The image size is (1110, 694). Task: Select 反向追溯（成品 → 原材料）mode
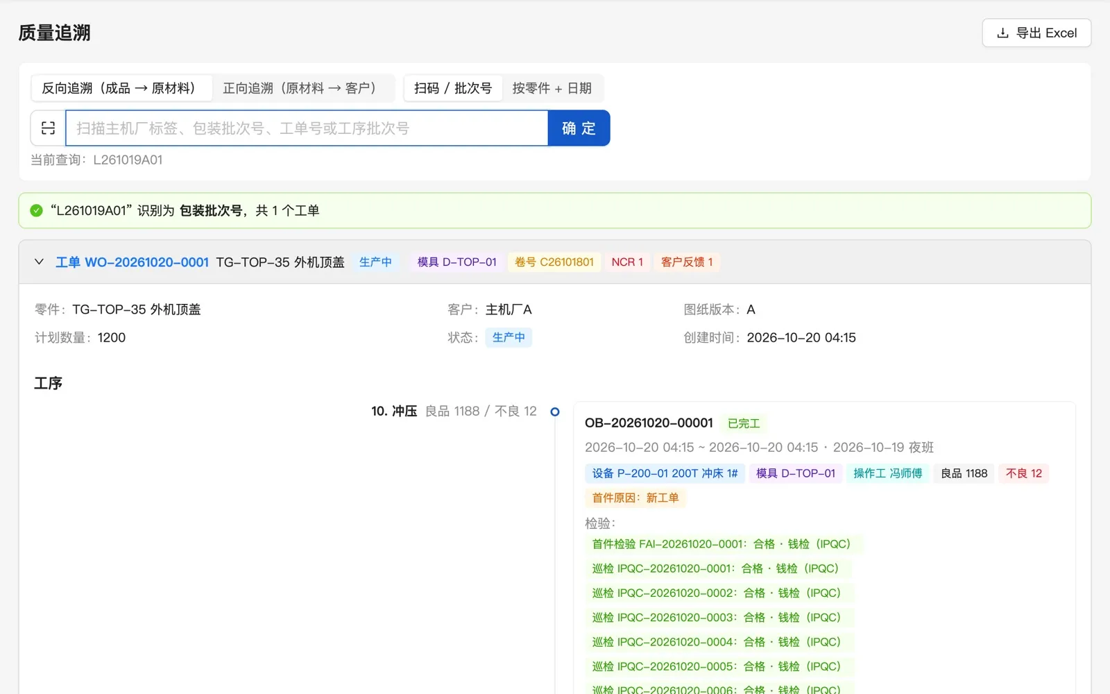[x=121, y=88]
